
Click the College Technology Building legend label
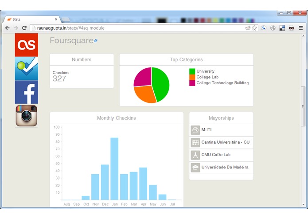click(x=222, y=83)
